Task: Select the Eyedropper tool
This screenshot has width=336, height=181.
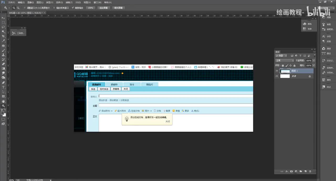Action: (3, 41)
